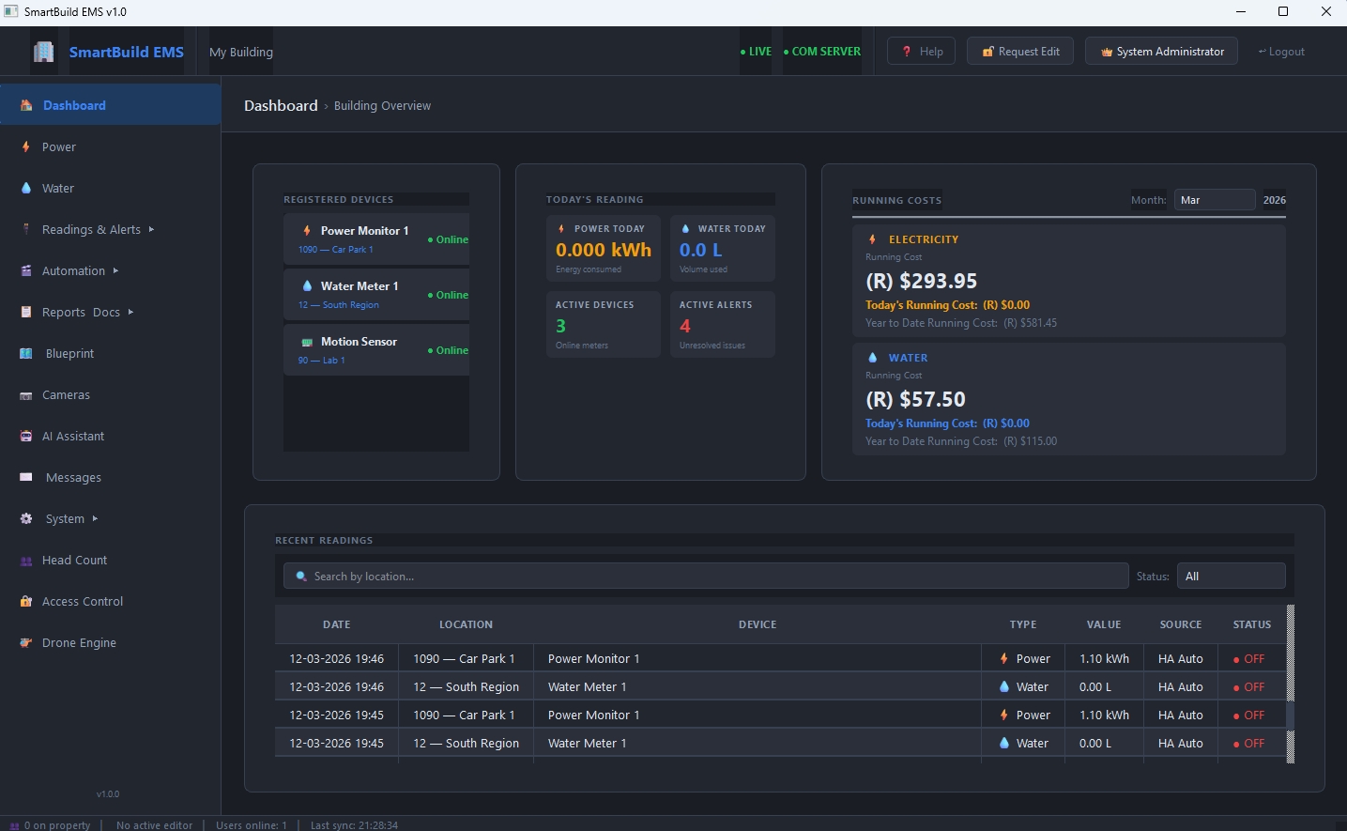
Task: Open the Dashboard menu item
Action: coord(111,105)
